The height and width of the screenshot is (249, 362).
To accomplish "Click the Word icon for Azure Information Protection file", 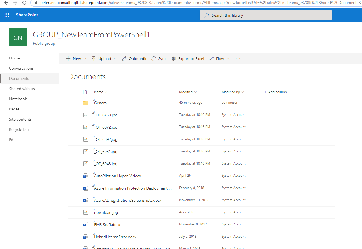I will coord(85,188).
